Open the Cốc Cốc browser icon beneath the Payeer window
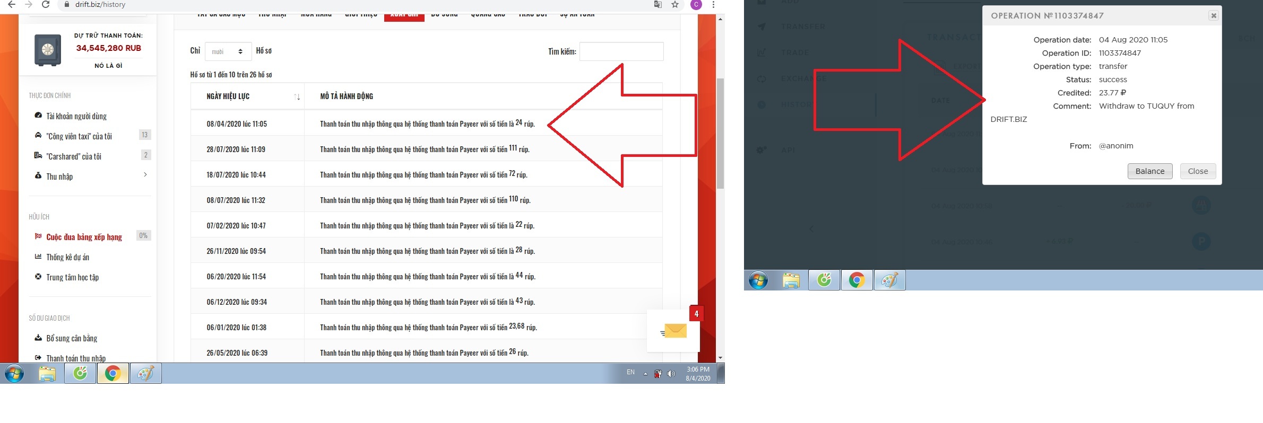1263x423 pixels. pyautogui.click(x=824, y=280)
